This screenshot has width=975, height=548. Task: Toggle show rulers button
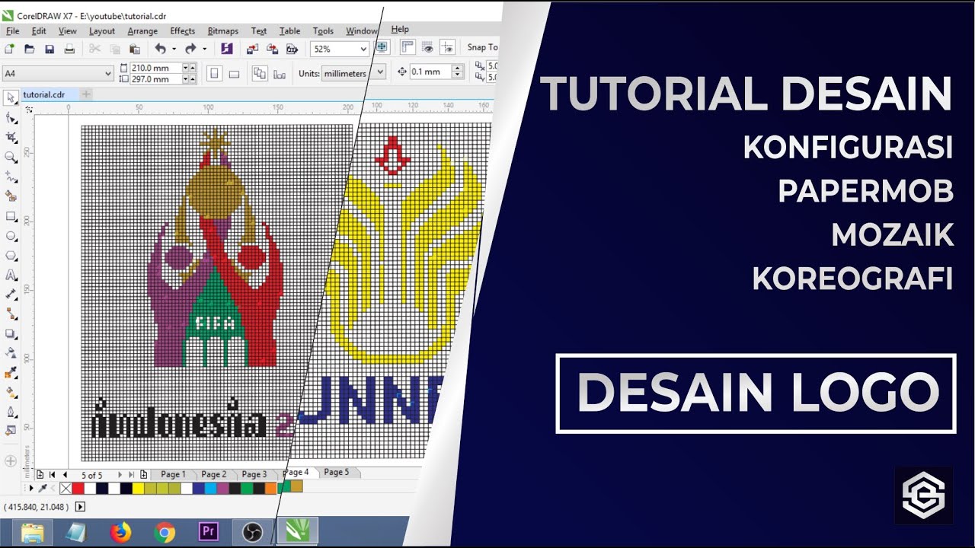point(408,47)
